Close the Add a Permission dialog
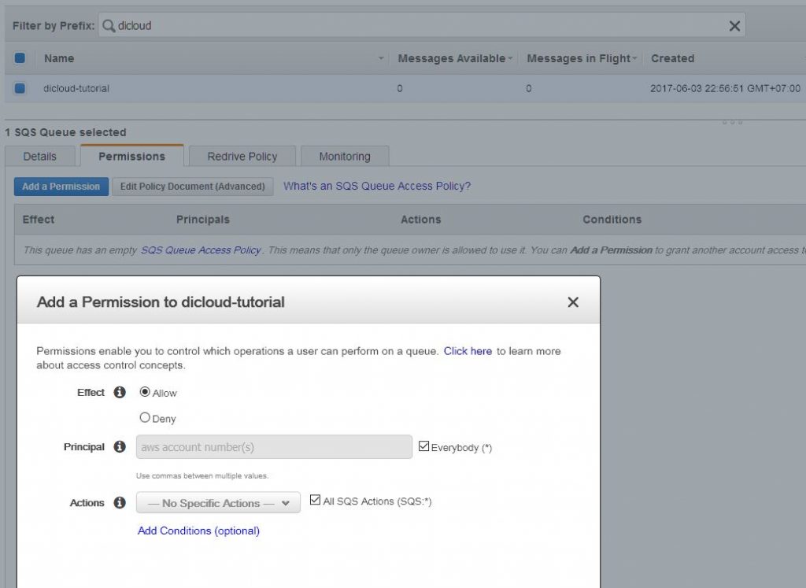 coord(573,301)
